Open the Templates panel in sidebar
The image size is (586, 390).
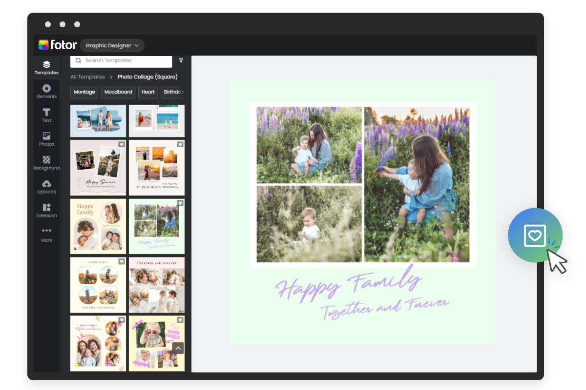coord(46,67)
